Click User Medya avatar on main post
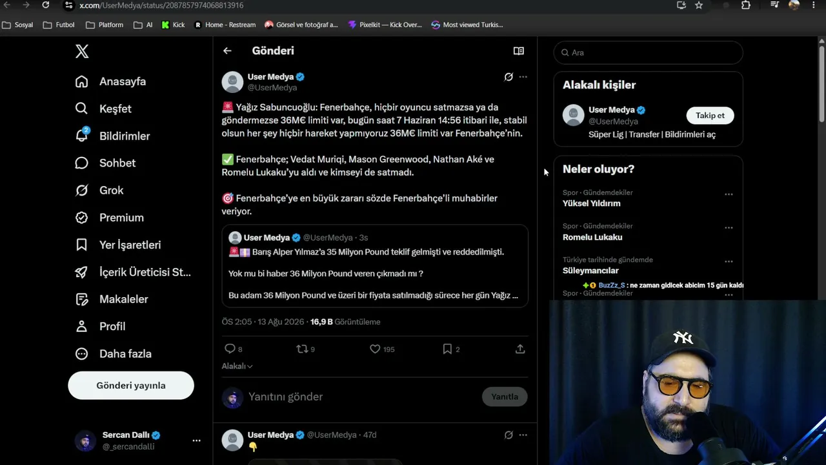 click(232, 82)
